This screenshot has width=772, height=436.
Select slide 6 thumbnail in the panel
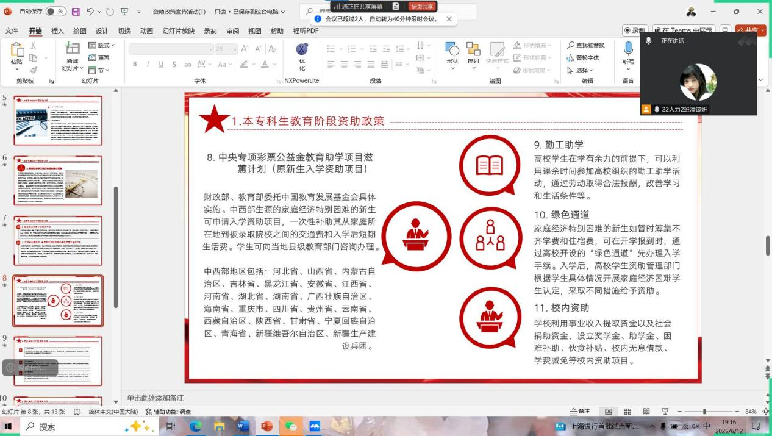tap(58, 180)
